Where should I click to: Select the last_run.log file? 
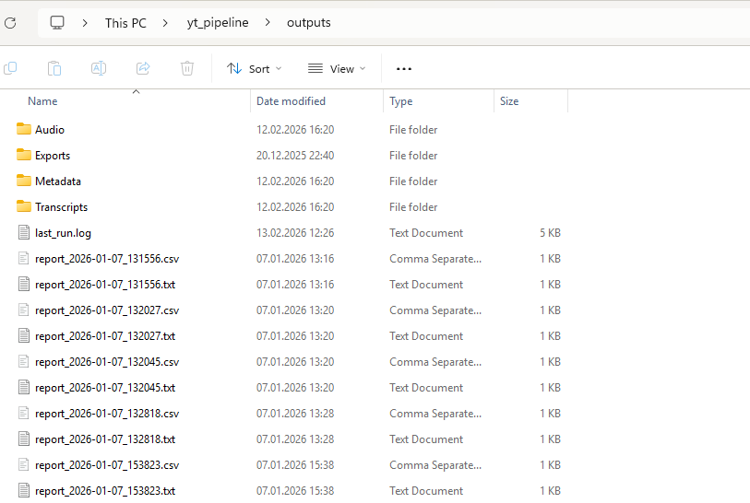point(63,233)
